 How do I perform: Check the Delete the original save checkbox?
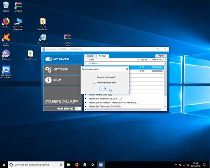(x=95, y=83)
